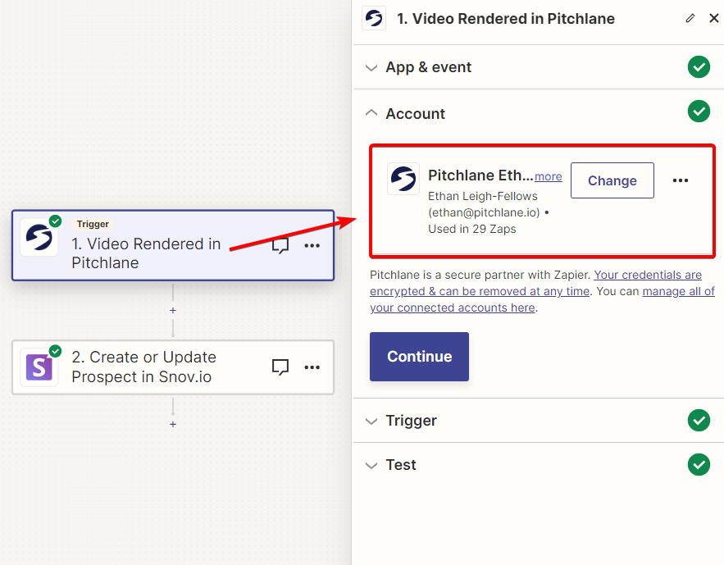Open three-dot menu on Snov.io step
Viewport: 724px width, 565px height.
(312, 367)
